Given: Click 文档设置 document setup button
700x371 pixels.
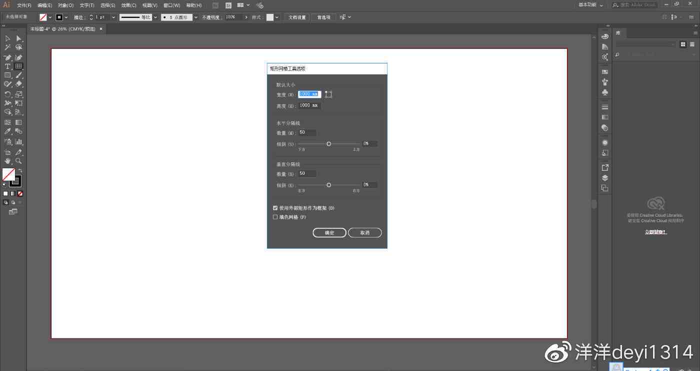Looking at the screenshot, I should (297, 17).
